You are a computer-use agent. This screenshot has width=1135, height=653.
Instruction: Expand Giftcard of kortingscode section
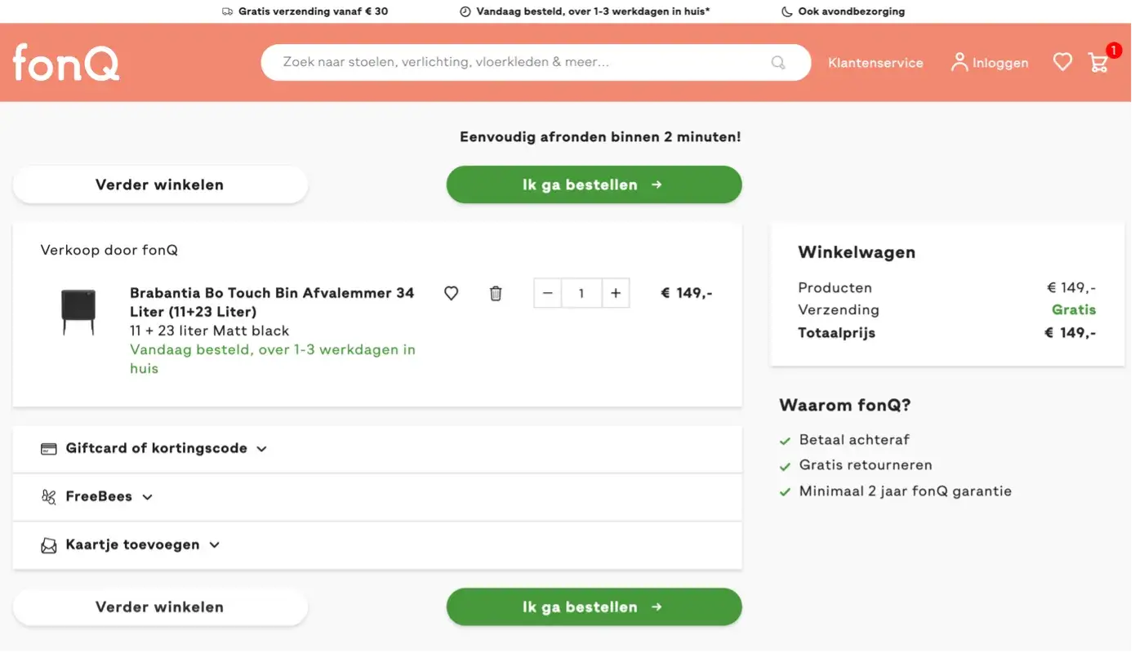pos(155,448)
